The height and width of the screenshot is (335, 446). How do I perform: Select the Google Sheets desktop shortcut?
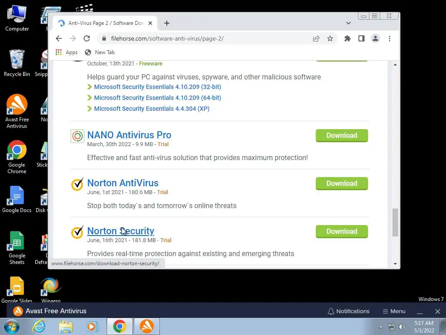pos(17,248)
